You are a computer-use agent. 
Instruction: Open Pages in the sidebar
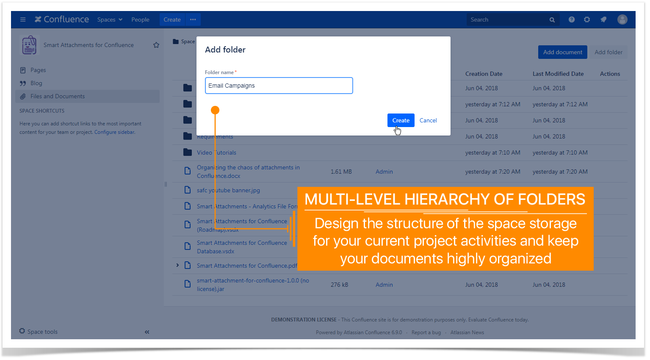coord(38,70)
